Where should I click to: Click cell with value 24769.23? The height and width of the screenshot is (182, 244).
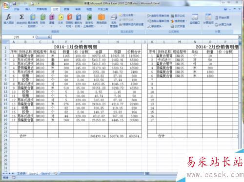(x=99, y=104)
